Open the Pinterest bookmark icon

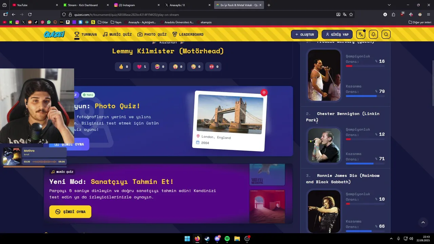click(x=42, y=22)
